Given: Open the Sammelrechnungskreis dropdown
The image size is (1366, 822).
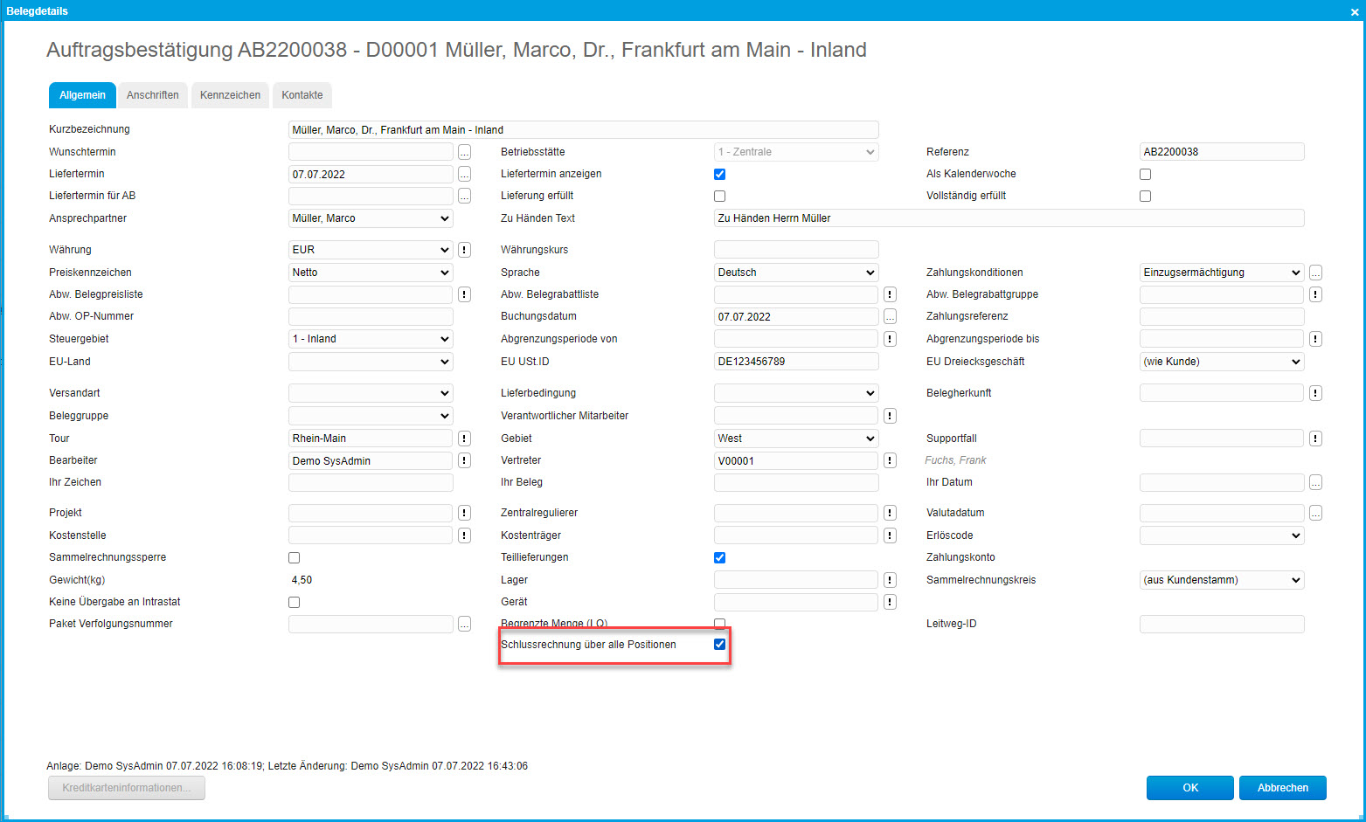Looking at the screenshot, I should pos(1222,580).
